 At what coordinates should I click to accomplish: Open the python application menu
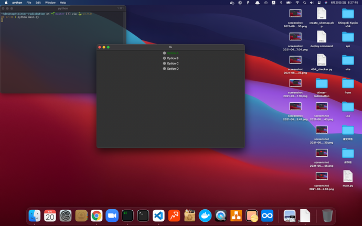click(17, 3)
